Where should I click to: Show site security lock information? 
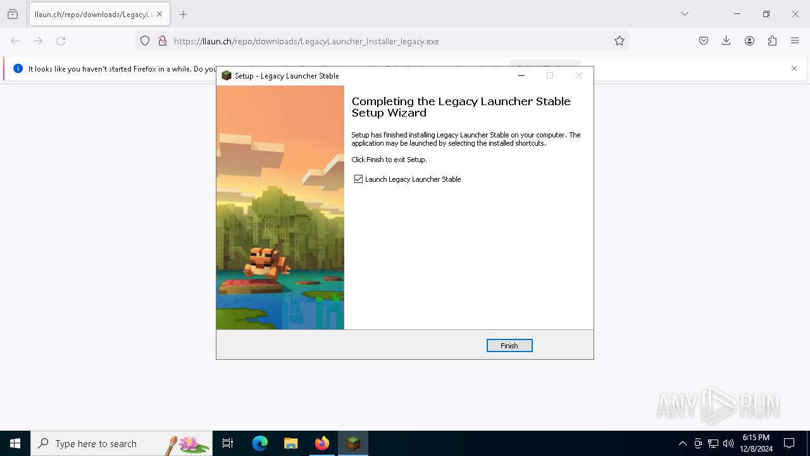(163, 41)
